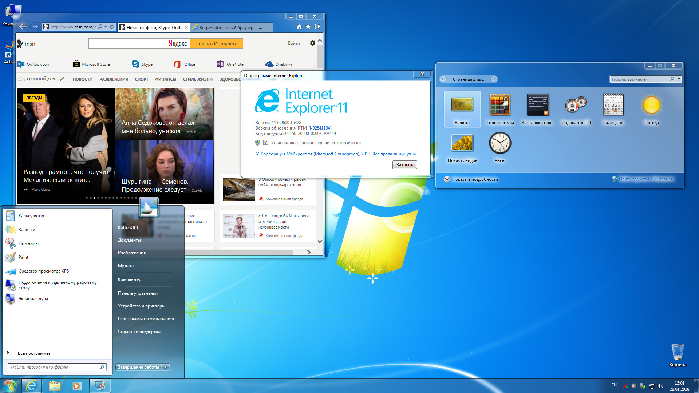Expand shutdown options arrow next to Завершение работы
The height and width of the screenshot is (393, 699).
166,367
